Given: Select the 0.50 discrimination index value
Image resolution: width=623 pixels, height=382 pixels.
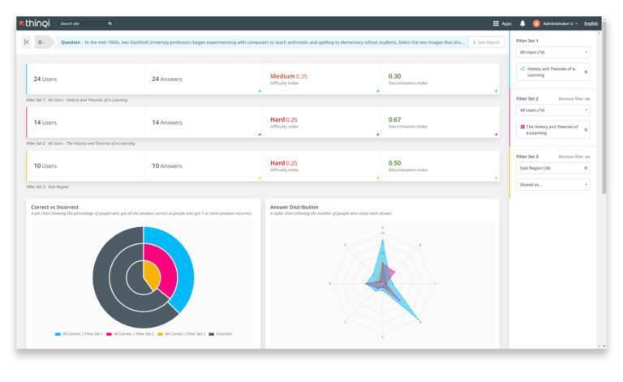Looking at the screenshot, I should coord(394,163).
